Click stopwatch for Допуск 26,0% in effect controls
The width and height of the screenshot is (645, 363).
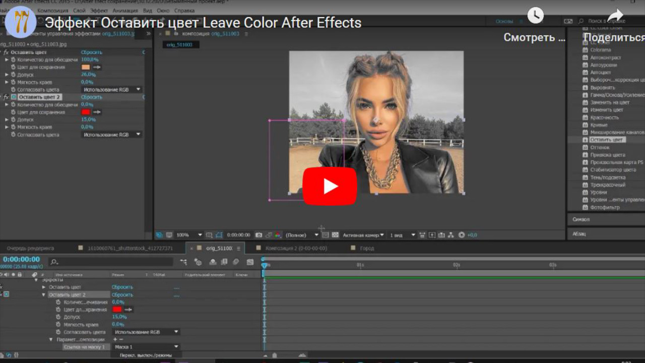14,75
